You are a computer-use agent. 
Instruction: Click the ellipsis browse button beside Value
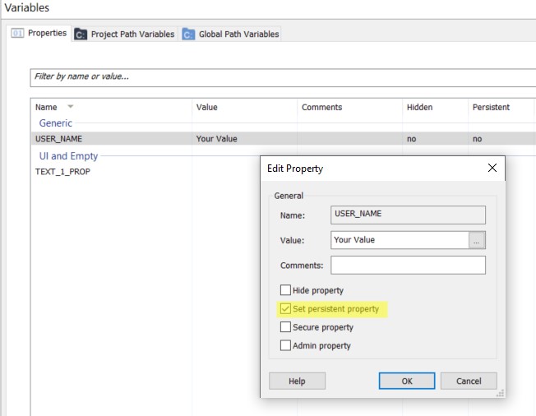click(477, 240)
